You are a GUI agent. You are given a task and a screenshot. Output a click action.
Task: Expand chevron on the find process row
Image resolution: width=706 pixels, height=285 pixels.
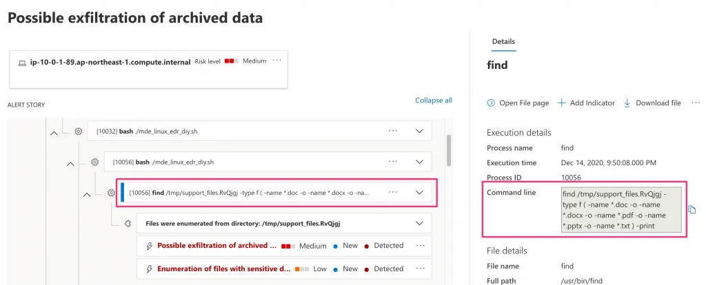[420, 193]
